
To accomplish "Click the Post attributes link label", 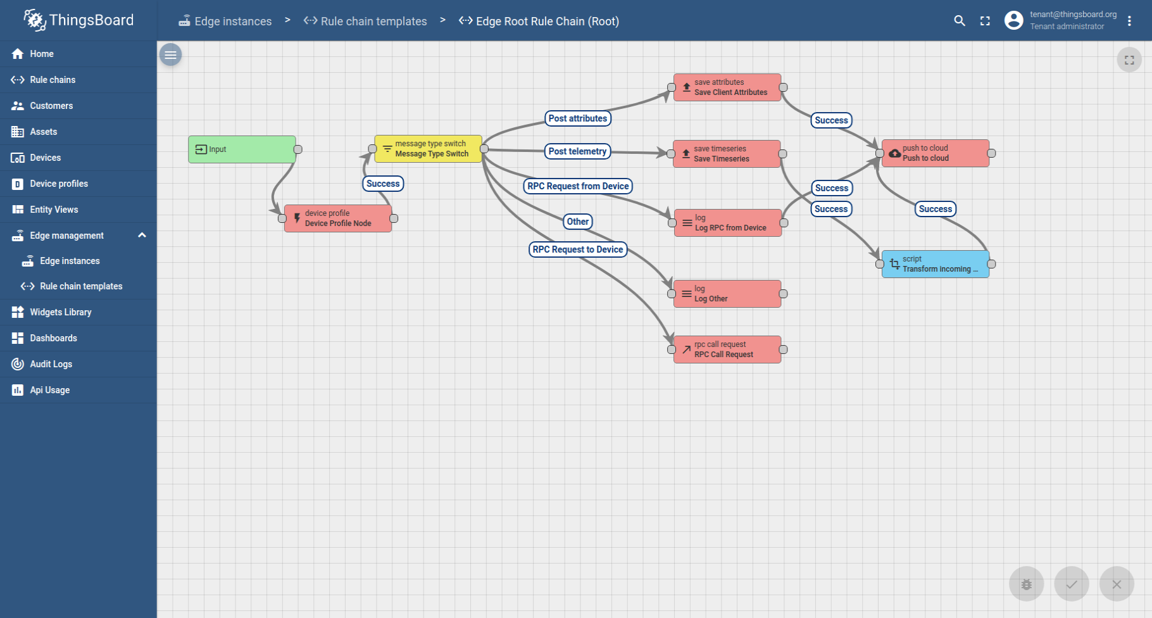I will (578, 118).
